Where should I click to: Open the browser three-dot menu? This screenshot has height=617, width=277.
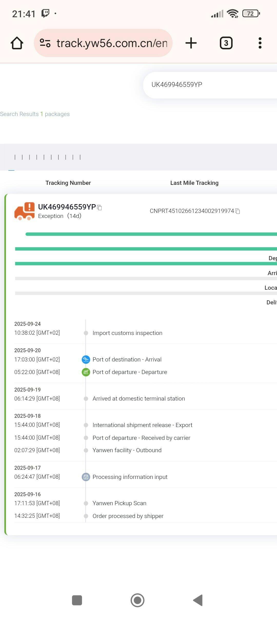[260, 43]
